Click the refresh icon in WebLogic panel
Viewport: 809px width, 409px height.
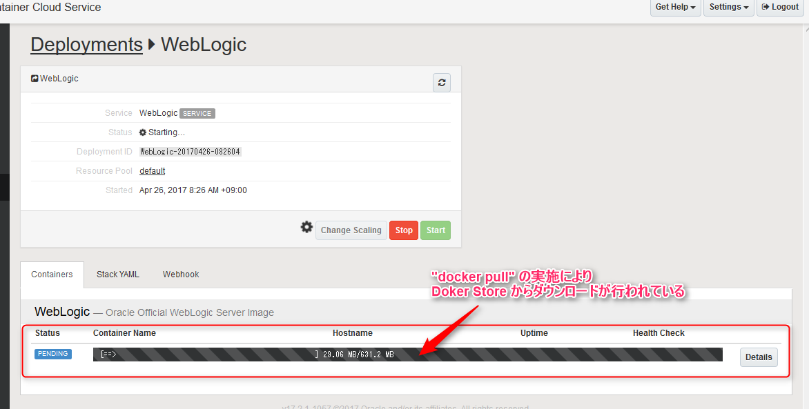click(442, 83)
